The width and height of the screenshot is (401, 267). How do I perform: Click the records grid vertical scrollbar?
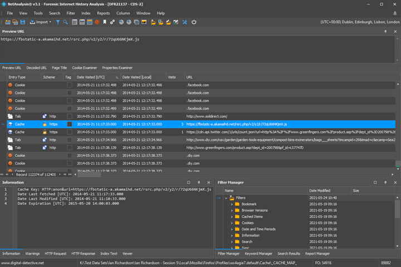point(398,126)
